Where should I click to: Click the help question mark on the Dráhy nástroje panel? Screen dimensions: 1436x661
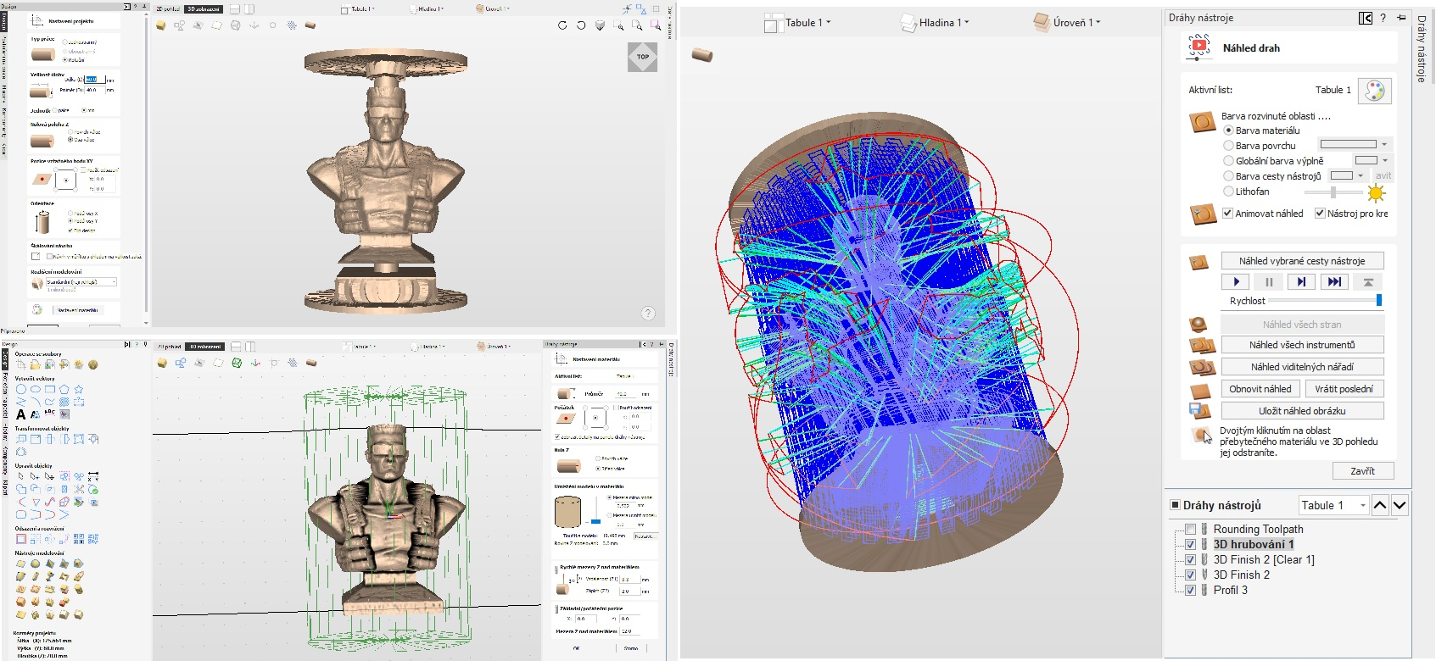(x=1383, y=18)
